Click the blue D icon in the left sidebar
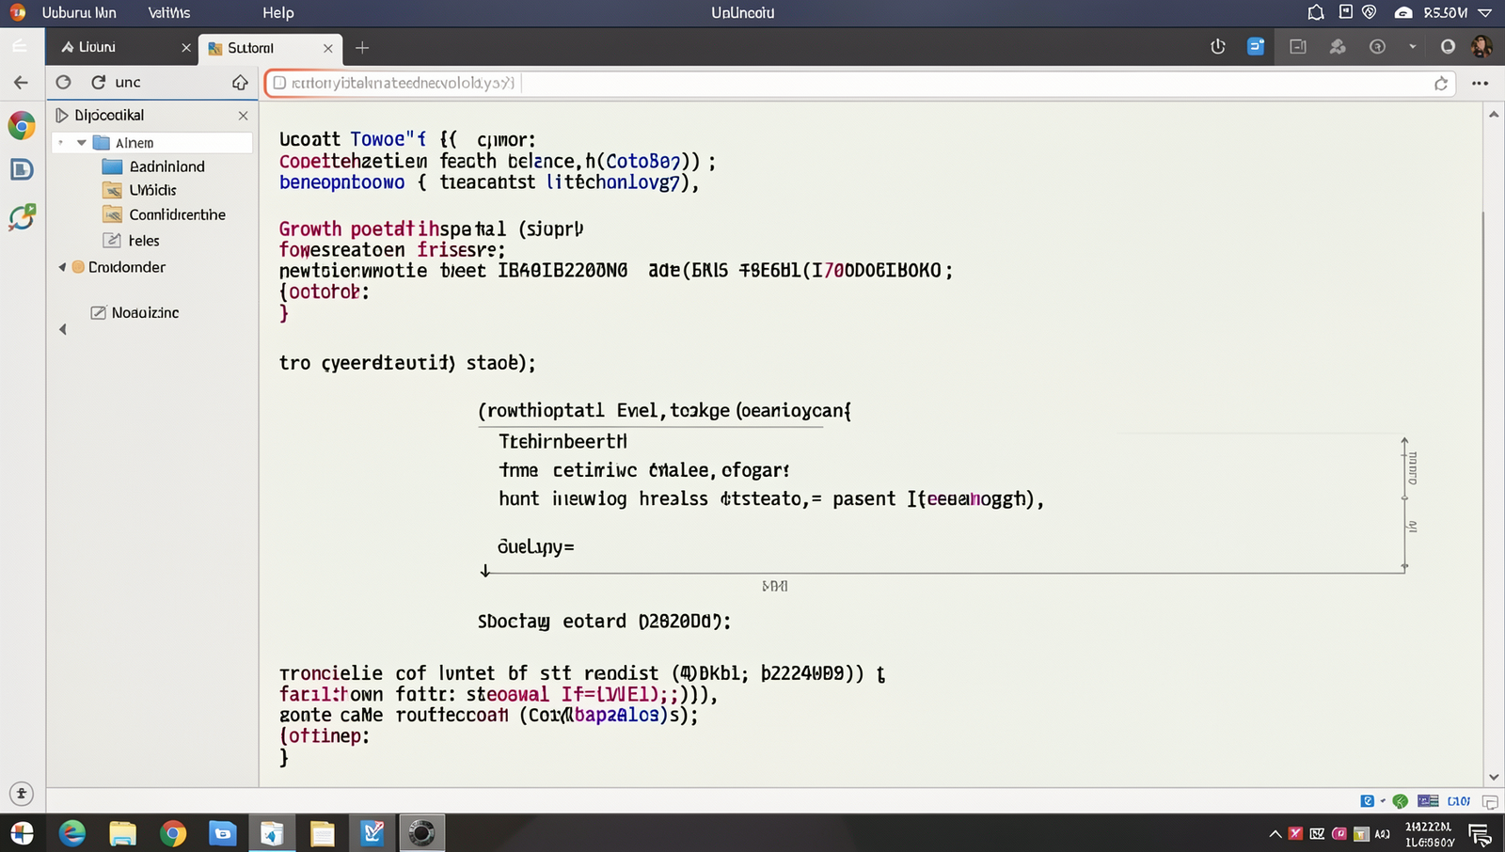 (22, 169)
